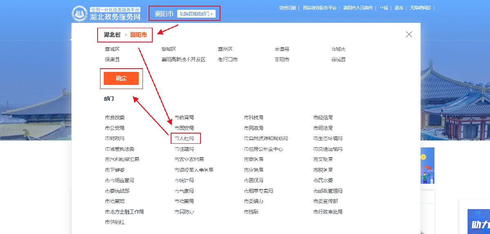Screen dimensions: 490x234
Task: Open 襄阳市人民政府 header link
Action: pyautogui.click(x=358, y=8)
